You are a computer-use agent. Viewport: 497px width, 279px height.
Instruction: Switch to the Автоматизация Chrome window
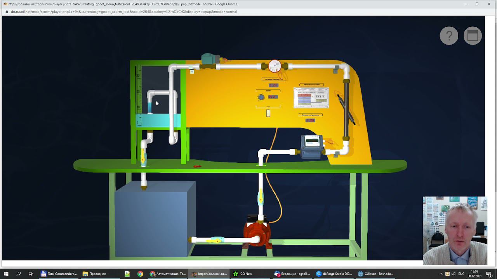coord(168,274)
